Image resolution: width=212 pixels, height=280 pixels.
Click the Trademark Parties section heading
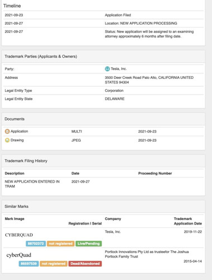tap(41, 57)
